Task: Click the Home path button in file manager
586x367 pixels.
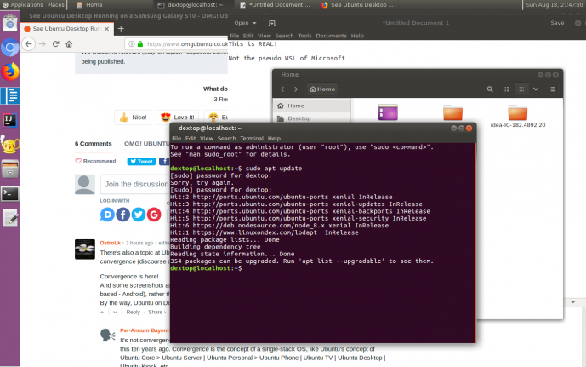Action: tap(322, 89)
